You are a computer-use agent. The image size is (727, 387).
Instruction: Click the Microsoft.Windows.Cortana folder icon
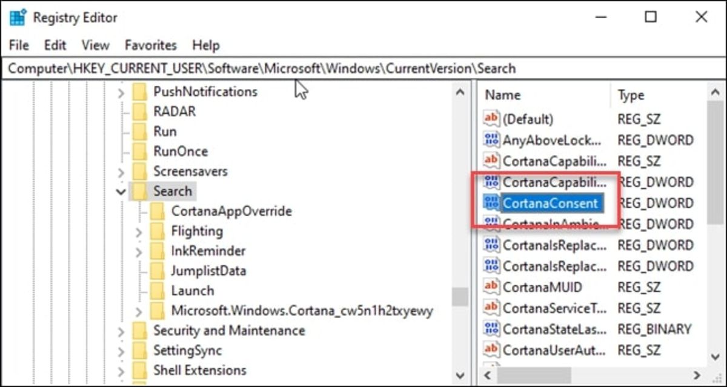click(x=158, y=311)
